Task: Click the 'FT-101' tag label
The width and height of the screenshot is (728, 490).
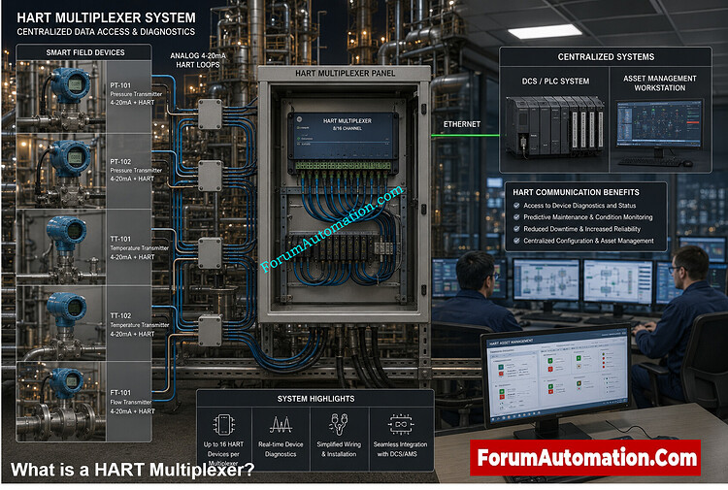Action: tap(120, 393)
